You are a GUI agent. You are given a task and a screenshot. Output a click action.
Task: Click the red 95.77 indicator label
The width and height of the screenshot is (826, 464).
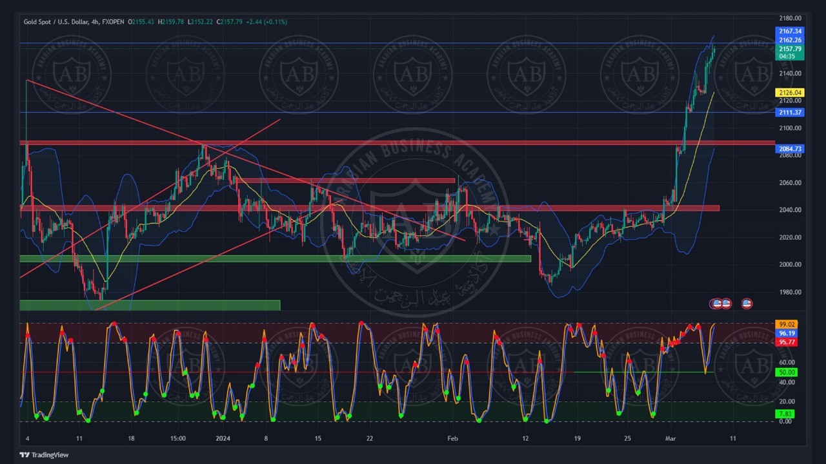coord(787,342)
